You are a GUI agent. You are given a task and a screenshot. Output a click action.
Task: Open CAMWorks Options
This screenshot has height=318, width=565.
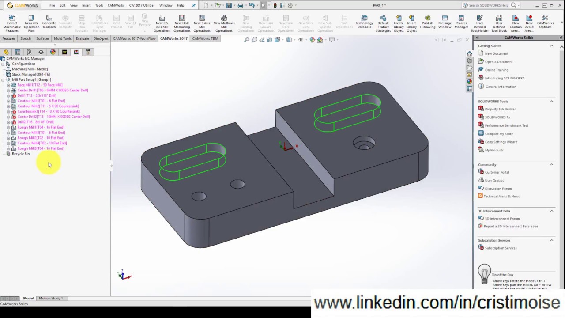point(545,22)
